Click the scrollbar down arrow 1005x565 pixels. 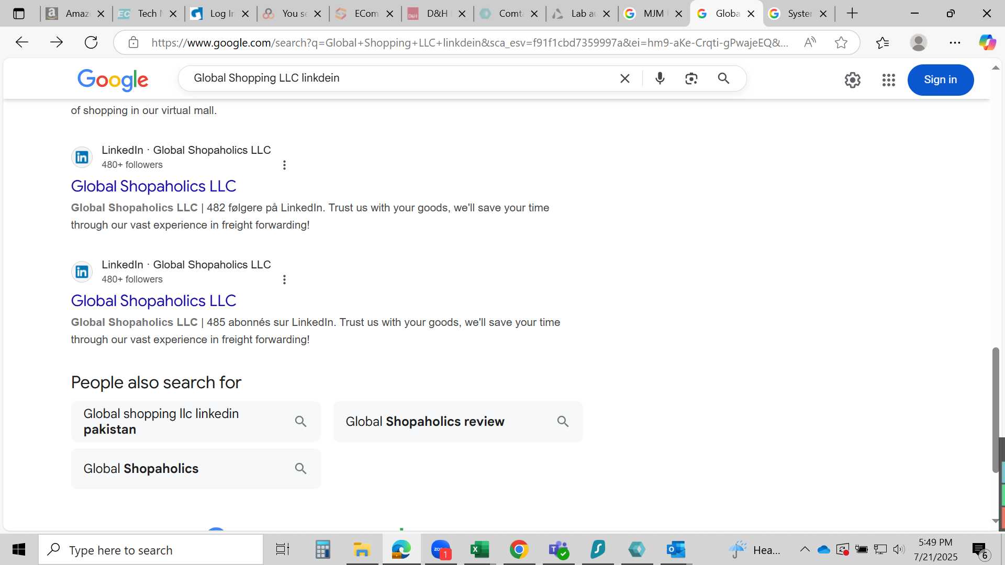click(995, 521)
